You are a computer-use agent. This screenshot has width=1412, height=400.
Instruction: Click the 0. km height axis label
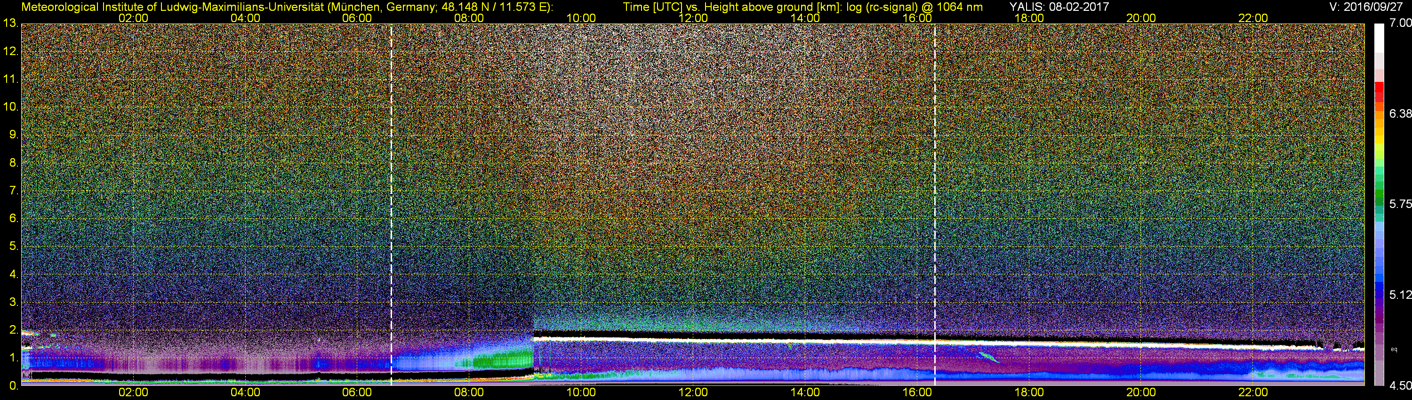click(x=13, y=385)
